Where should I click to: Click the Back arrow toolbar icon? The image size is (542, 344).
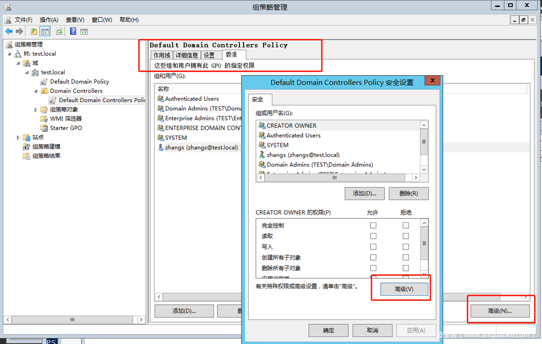9,31
